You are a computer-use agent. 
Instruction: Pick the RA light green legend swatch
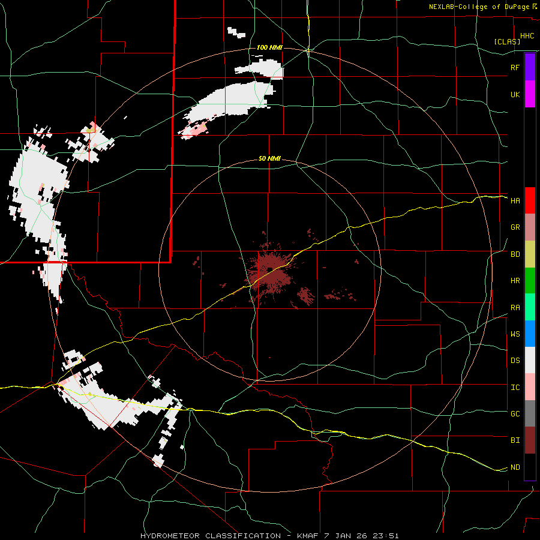[530, 307]
